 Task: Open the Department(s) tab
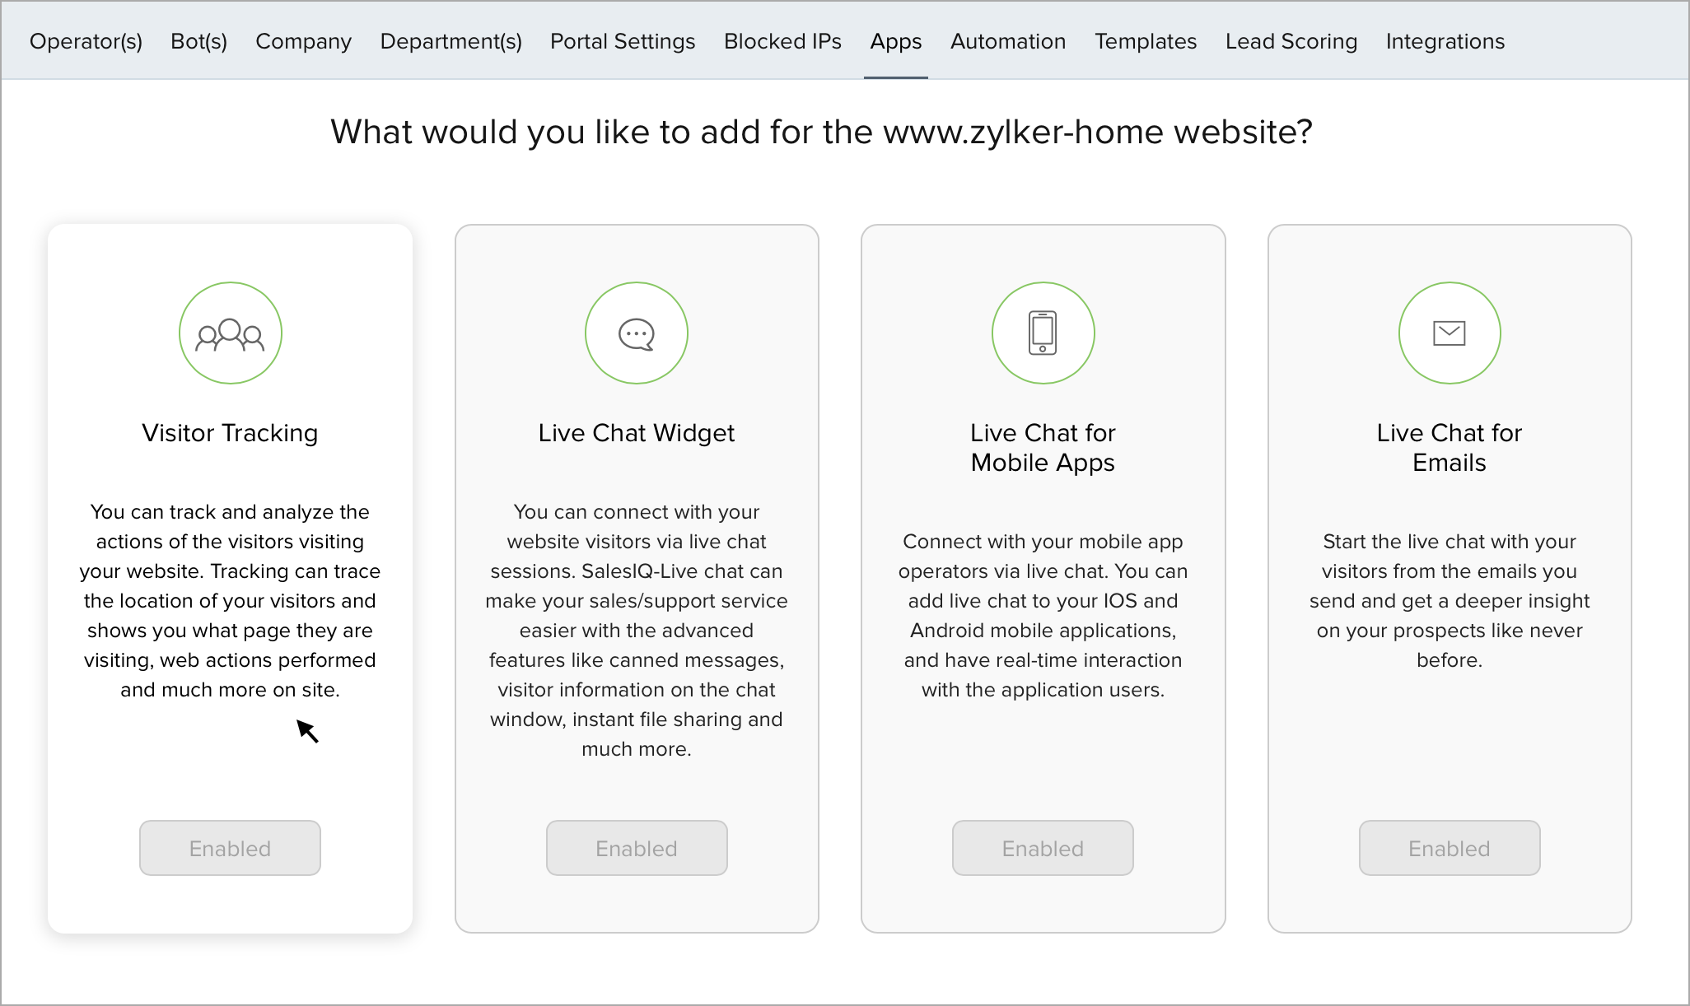(x=451, y=41)
